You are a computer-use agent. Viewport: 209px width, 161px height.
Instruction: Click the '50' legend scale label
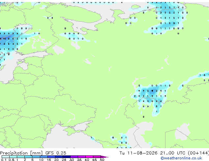(x=102, y=160)
